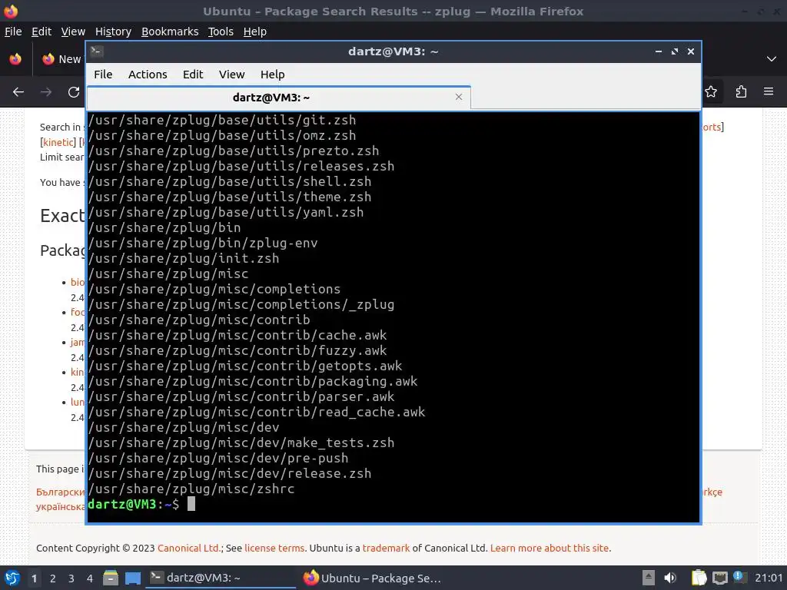Open Firefox Tools menu
Screen dimensions: 787x590
[x=221, y=31]
